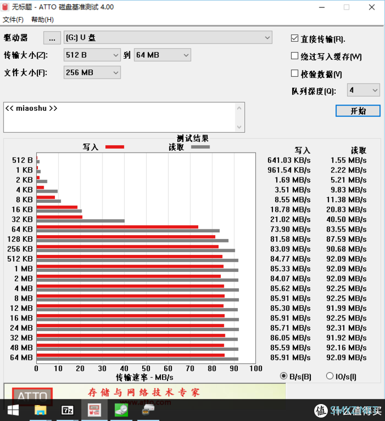The height and width of the screenshot is (421, 385).
Task: Click into the miaoshu description field
Action: (119, 117)
